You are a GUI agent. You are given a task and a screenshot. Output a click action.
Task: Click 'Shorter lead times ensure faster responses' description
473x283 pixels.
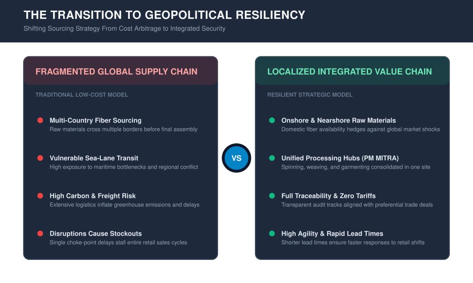coord(353,242)
